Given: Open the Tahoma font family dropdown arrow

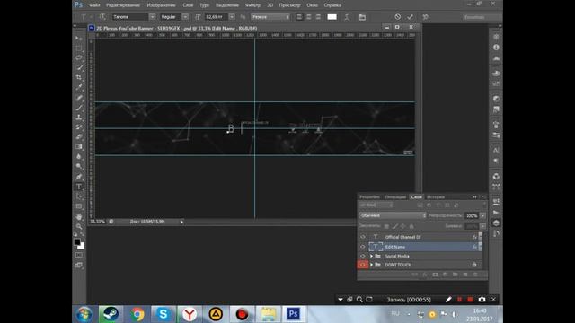Looking at the screenshot, I should coord(152,17).
